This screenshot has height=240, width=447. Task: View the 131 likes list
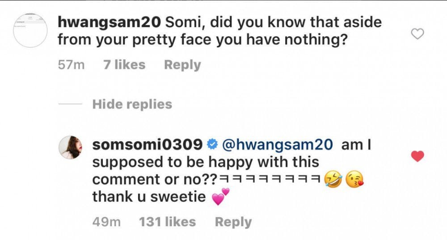[167, 222]
